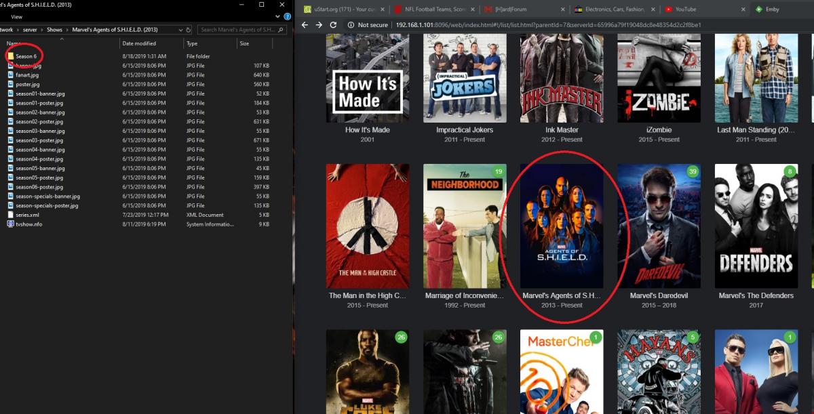
Task: Expand the Explorer ribbon chevron
Action: pos(278,17)
